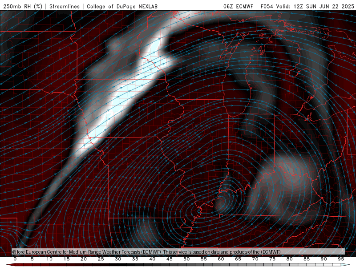This screenshot has width=356, height=267.
Task: Click the 70 value on the color scale
Action: [255, 259]
